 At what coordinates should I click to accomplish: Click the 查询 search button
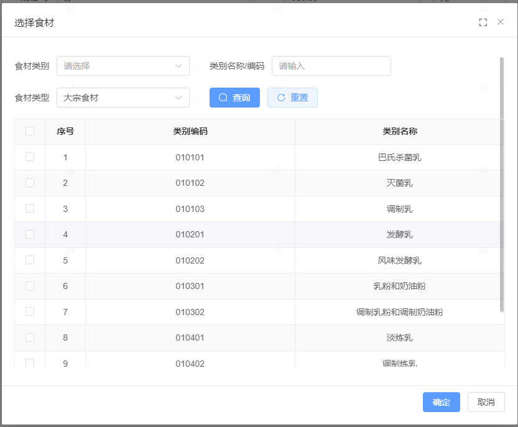point(234,98)
